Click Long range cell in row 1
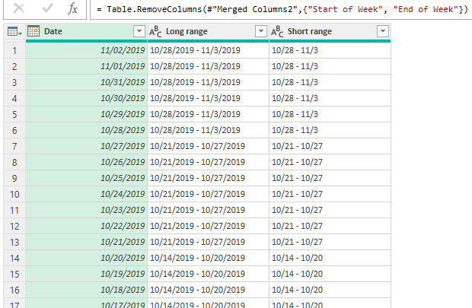Screen dimensions: 472x308 [x=209, y=50]
